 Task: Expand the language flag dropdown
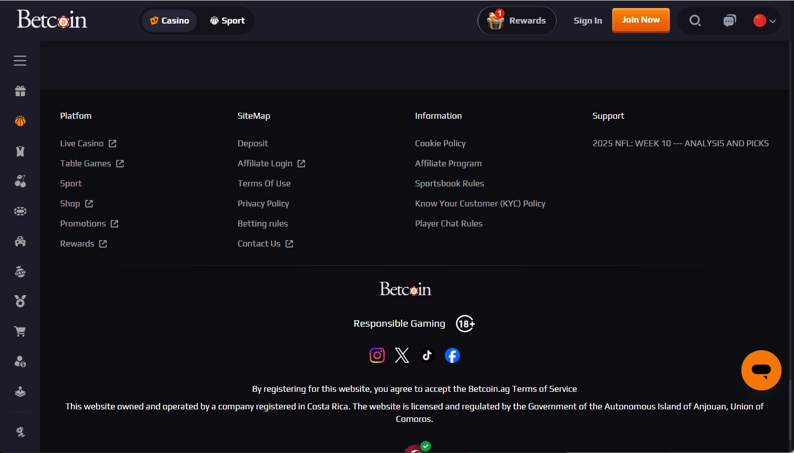[x=764, y=21]
